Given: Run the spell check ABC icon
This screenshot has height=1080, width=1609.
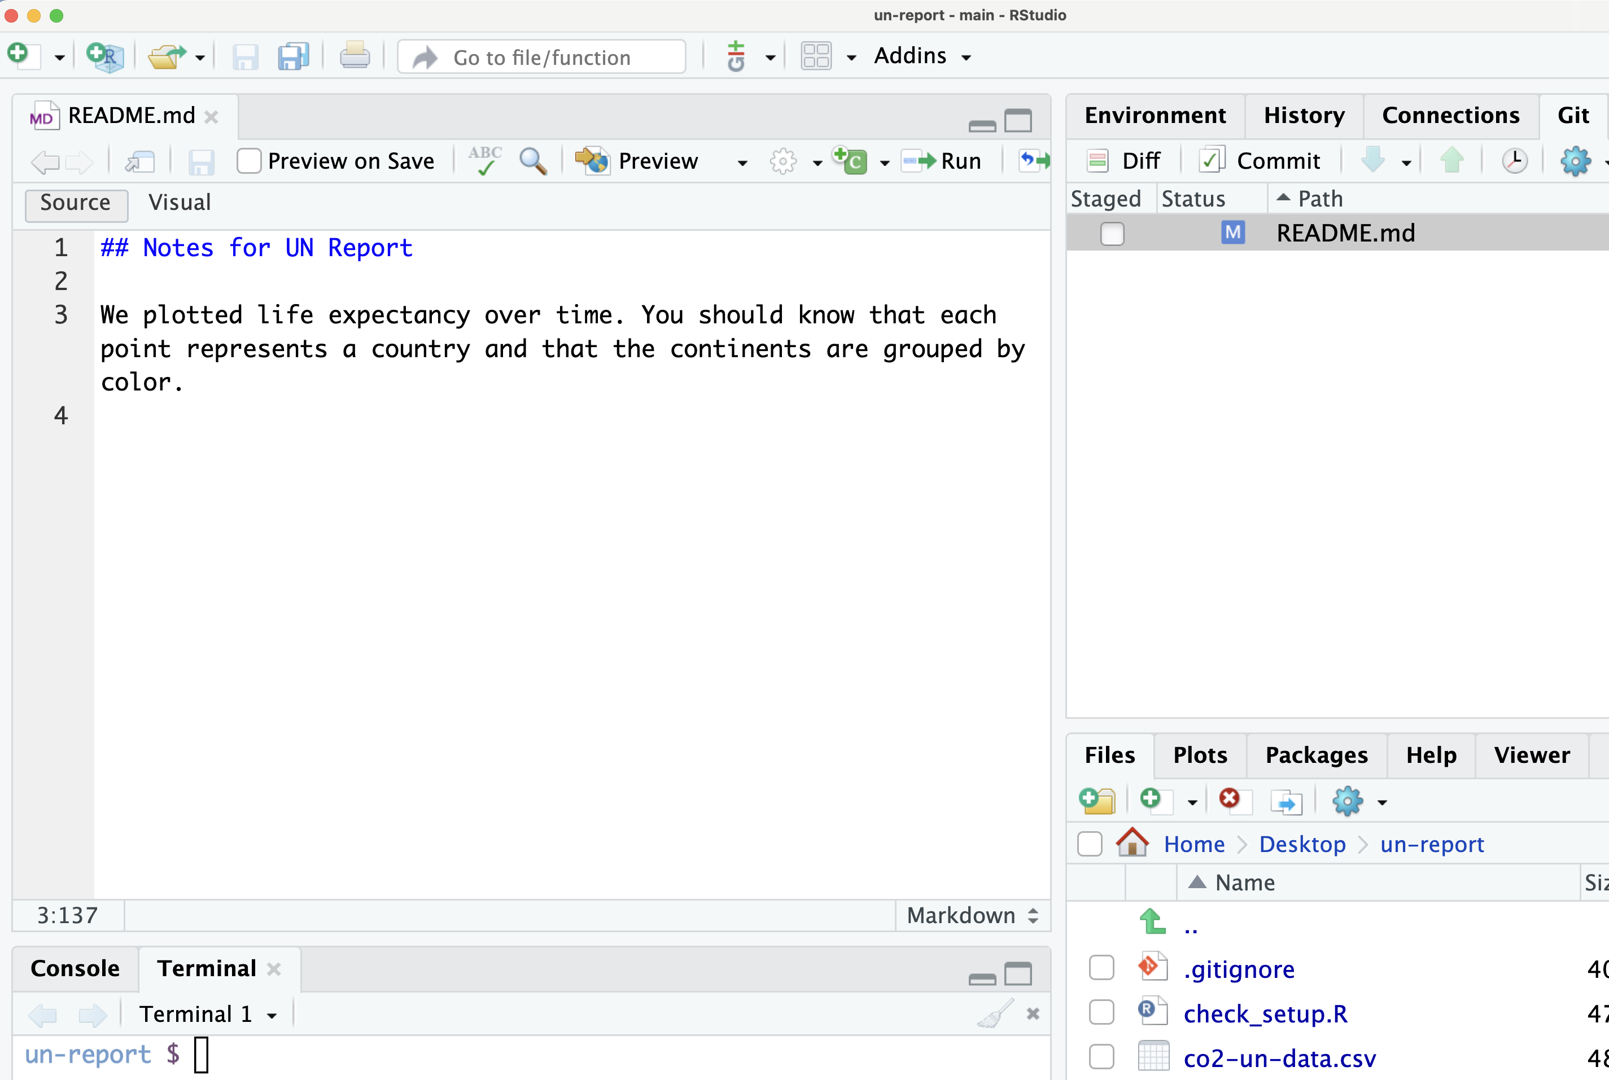Looking at the screenshot, I should click(485, 160).
